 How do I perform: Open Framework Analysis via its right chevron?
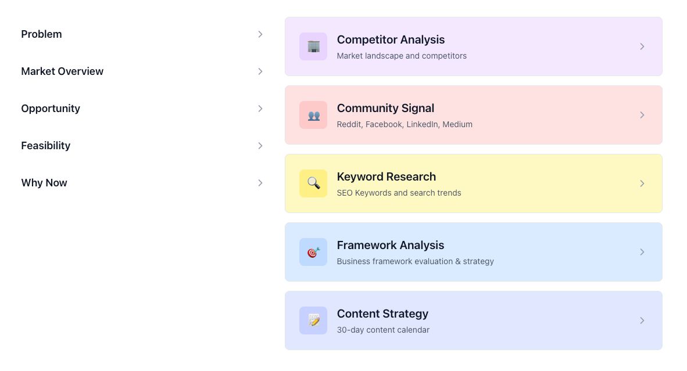[642, 252]
